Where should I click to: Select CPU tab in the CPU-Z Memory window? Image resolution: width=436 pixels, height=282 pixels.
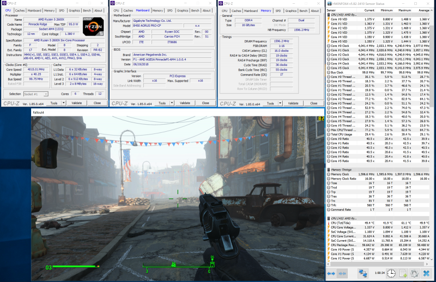pyautogui.click(x=225, y=11)
